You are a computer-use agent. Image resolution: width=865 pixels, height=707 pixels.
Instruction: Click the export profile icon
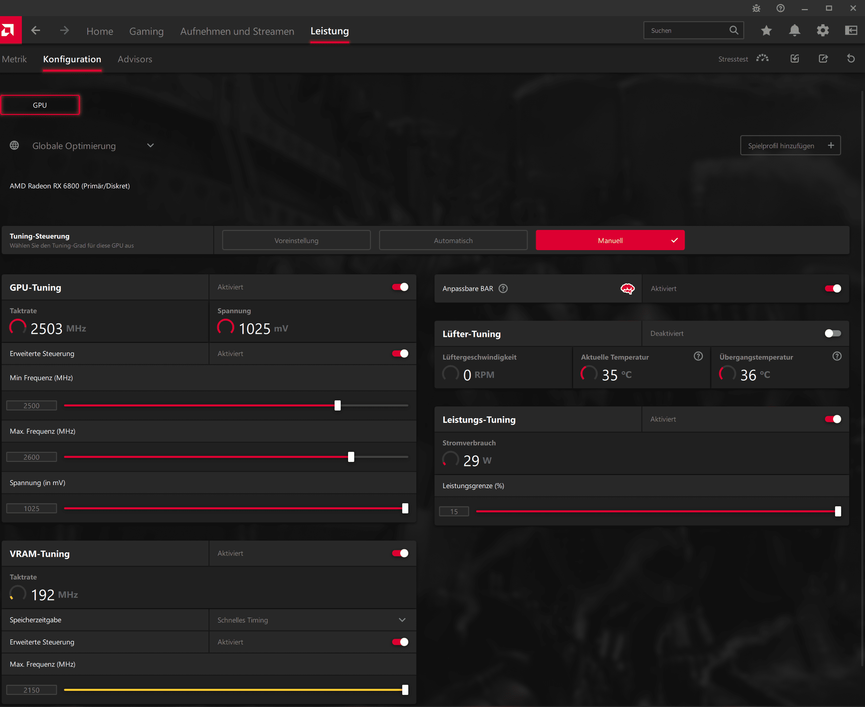coord(823,58)
